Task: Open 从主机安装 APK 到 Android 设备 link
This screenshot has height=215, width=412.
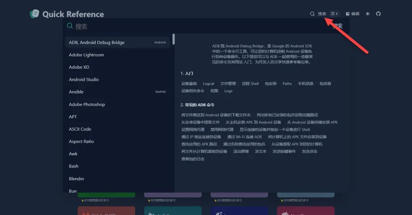Action: click(x=253, y=122)
